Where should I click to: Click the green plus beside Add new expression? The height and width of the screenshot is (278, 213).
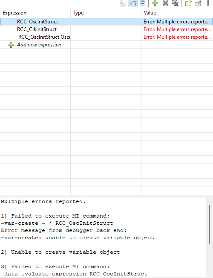[11, 45]
